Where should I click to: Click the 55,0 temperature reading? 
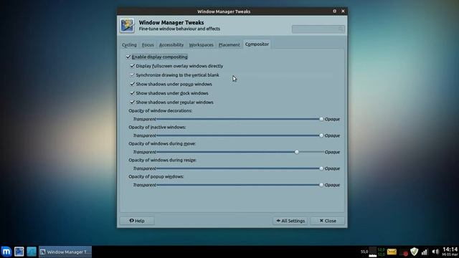(364, 252)
